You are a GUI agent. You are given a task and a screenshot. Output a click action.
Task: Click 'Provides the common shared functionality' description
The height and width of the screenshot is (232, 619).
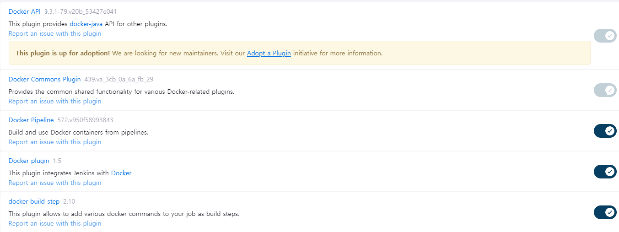(x=121, y=92)
